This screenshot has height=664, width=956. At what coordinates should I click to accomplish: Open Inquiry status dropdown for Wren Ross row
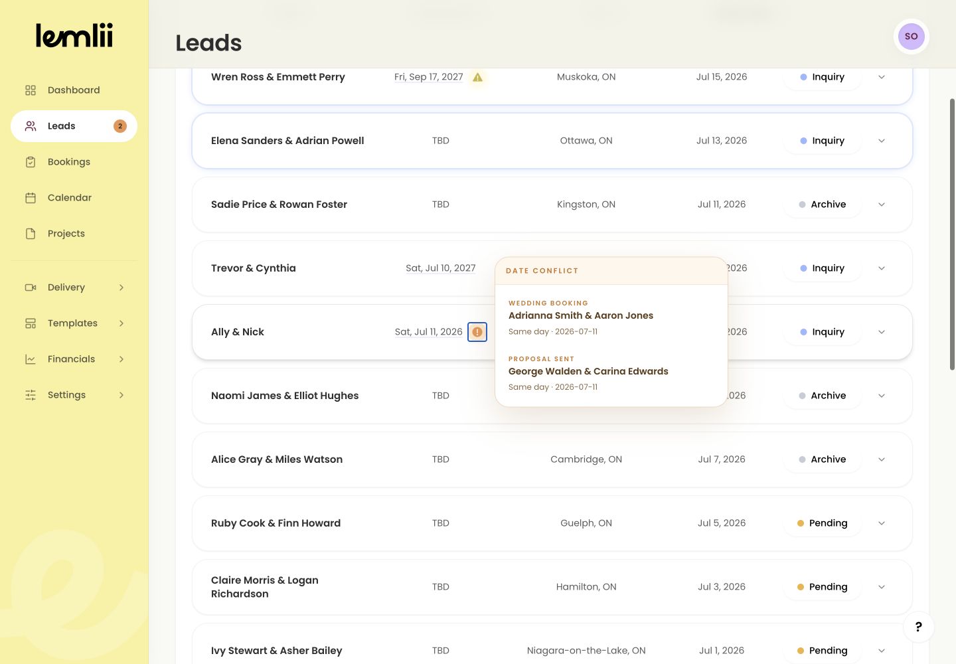(823, 77)
